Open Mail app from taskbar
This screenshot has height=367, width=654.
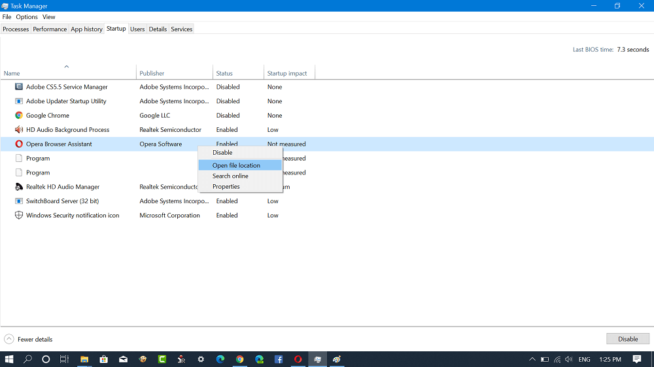click(x=123, y=359)
